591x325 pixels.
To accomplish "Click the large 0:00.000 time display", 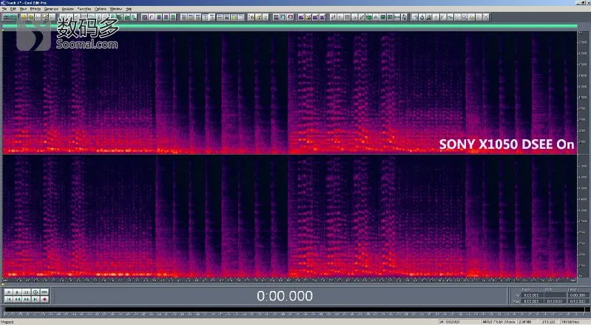I will [285, 296].
